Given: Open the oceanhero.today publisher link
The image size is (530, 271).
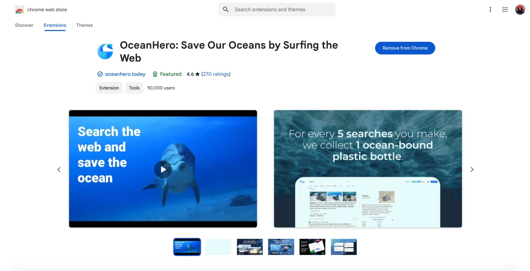Looking at the screenshot, I should [125, 74].
